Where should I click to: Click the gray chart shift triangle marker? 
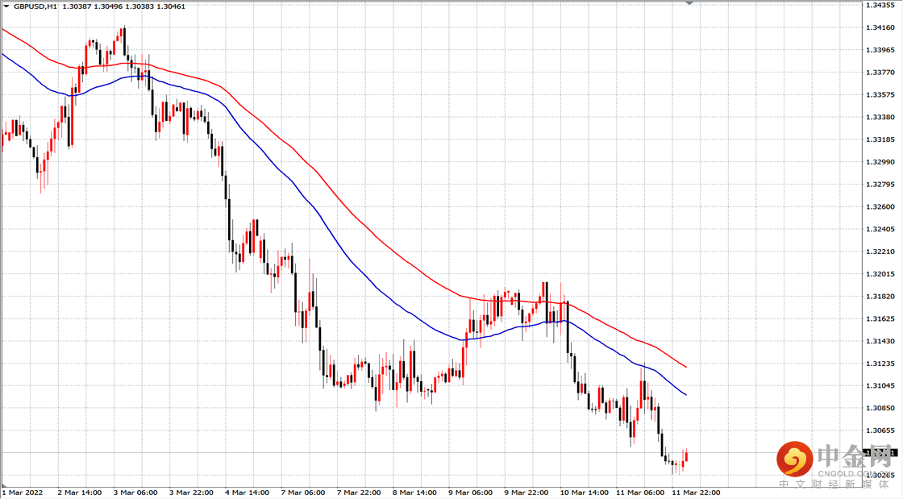tap(689, 3)
